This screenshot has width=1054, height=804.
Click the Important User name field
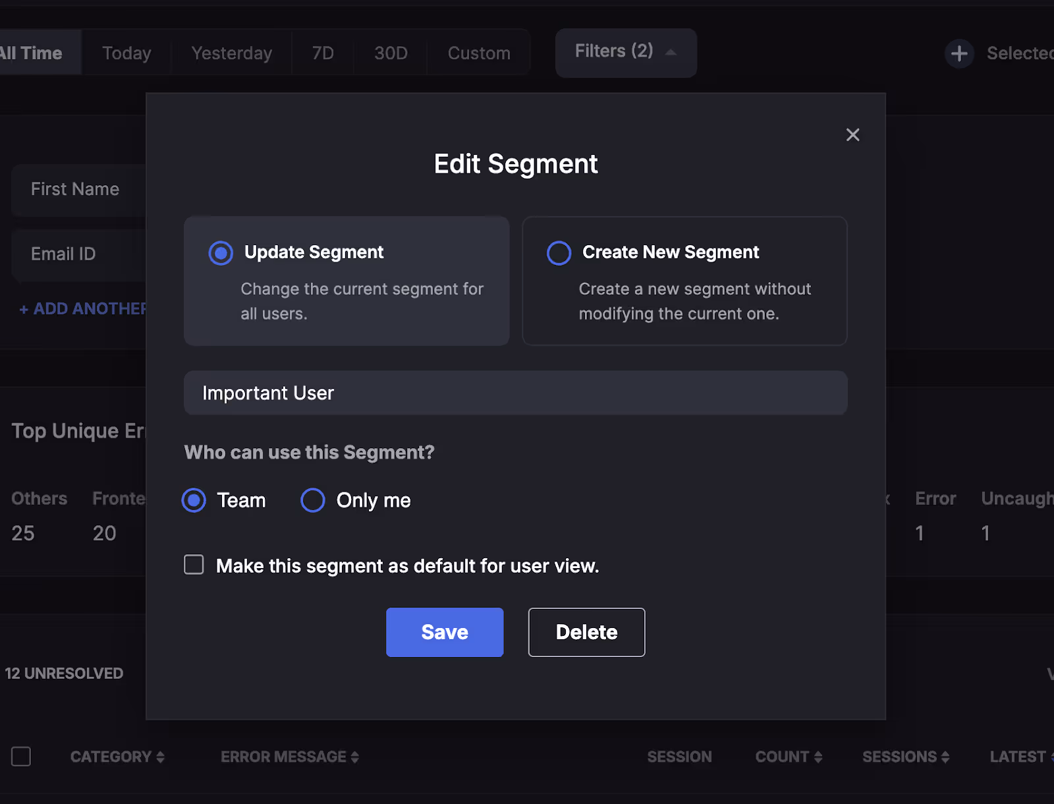(515, 393)
